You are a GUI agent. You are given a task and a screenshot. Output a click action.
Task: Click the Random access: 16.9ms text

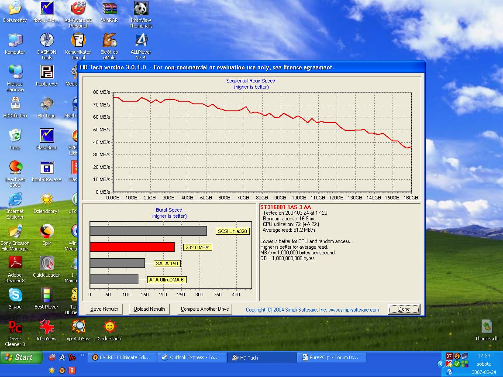tap(289, 219)
